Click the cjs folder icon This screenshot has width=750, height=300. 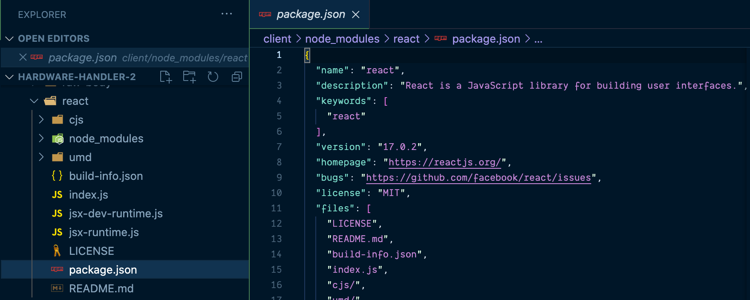tap(58, 120)
